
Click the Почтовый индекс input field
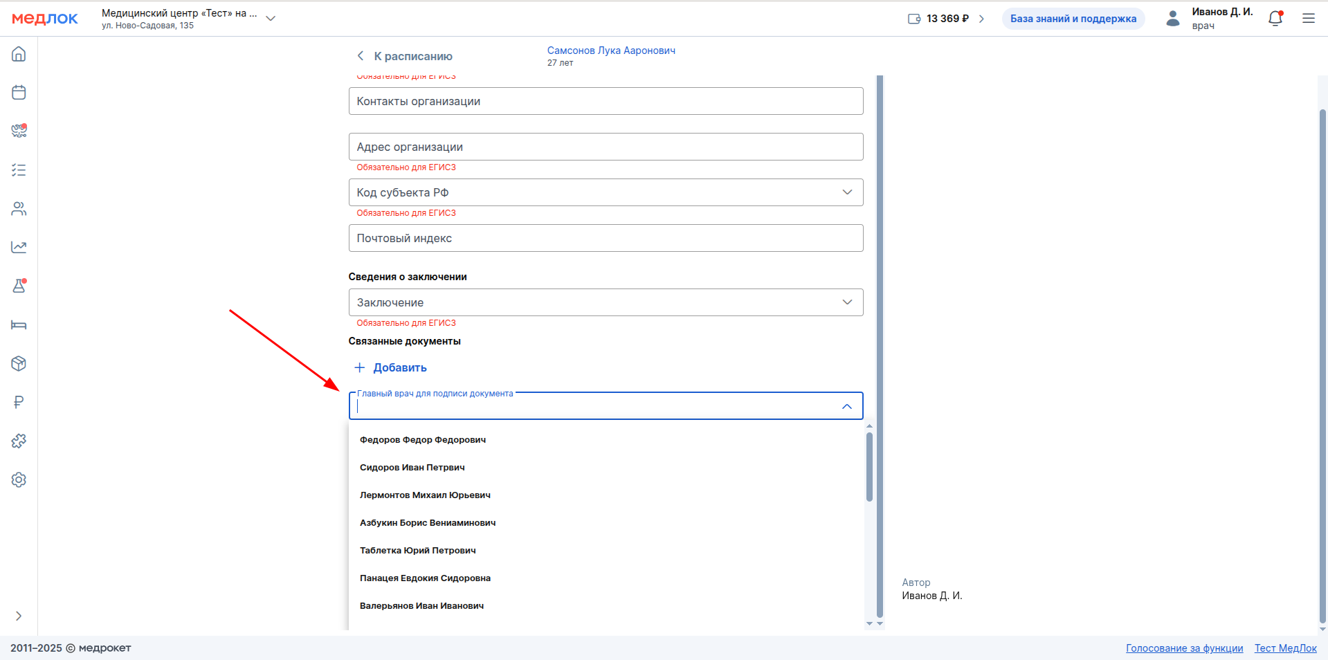point(606,238)
